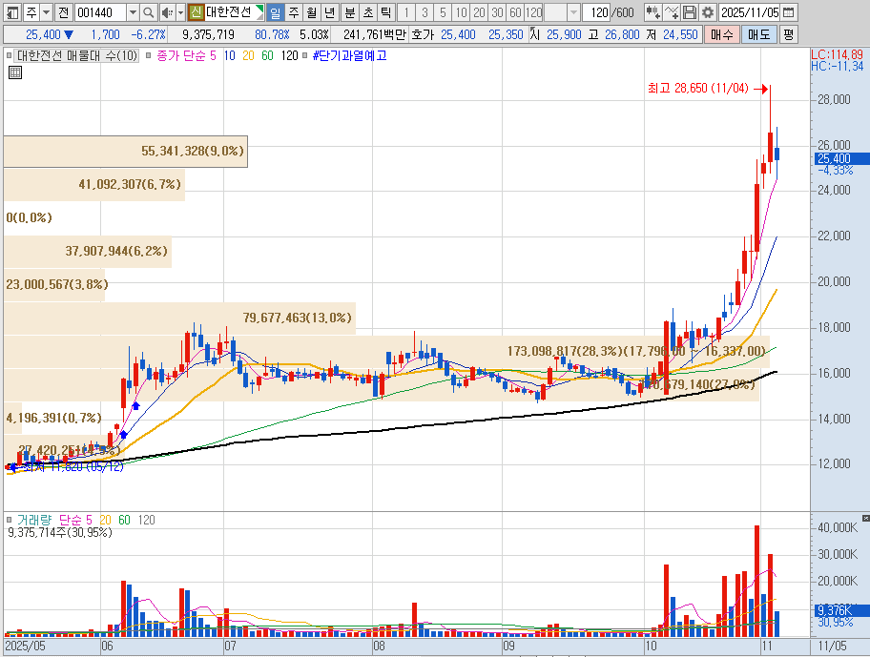The width and height of the screenshot is (870, 657).
Task: Click the 매수 buy button
Action: (722, 35)
